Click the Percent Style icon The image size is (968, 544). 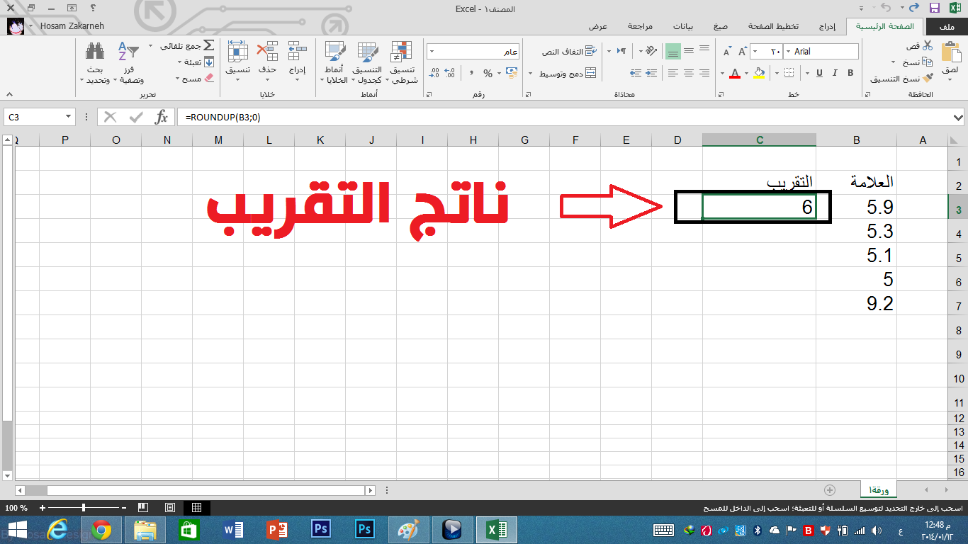488,73
